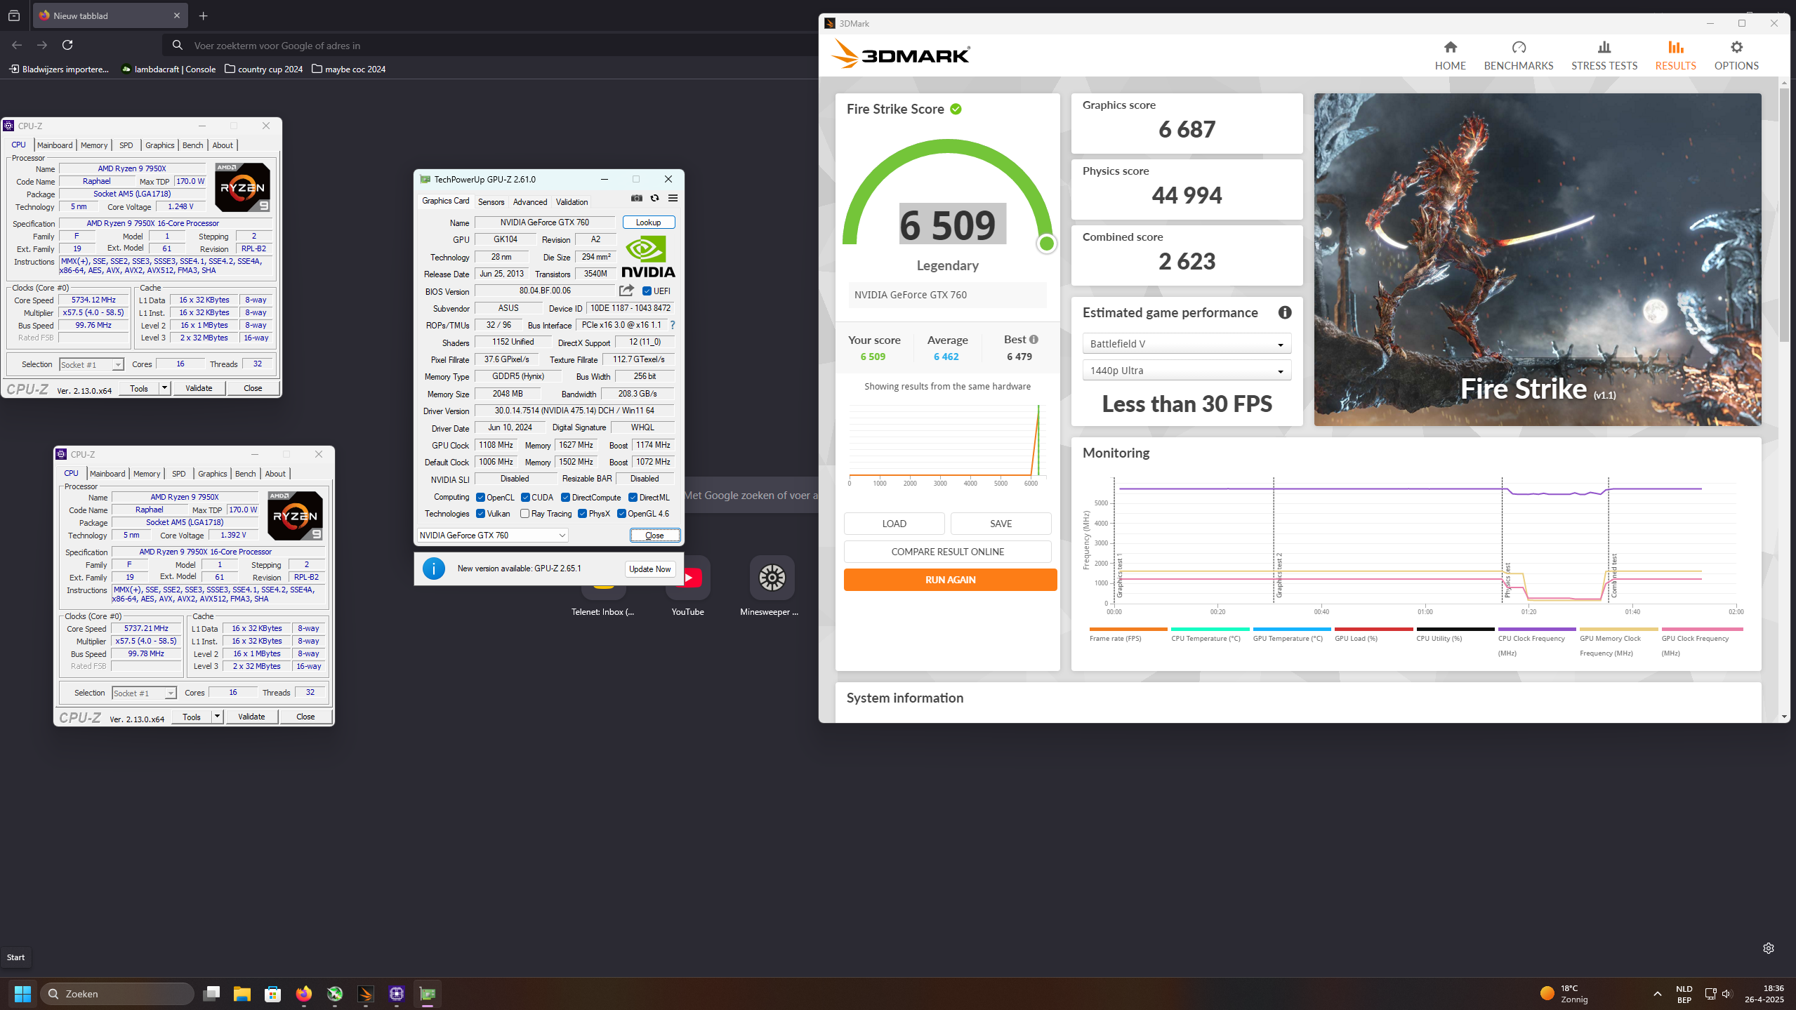1796x1010 pixels.
Task: Click CPU-Z icon in taskbar
Action: (x=396, y=994)
